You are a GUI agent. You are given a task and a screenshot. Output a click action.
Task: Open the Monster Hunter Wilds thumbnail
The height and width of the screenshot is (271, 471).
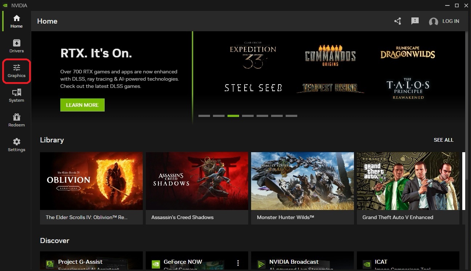[302, 181]
